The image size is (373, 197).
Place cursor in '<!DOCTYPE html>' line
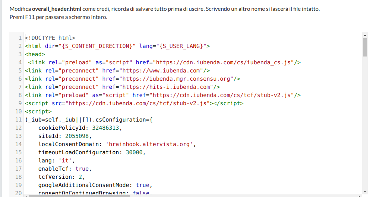tap(50, 38)
